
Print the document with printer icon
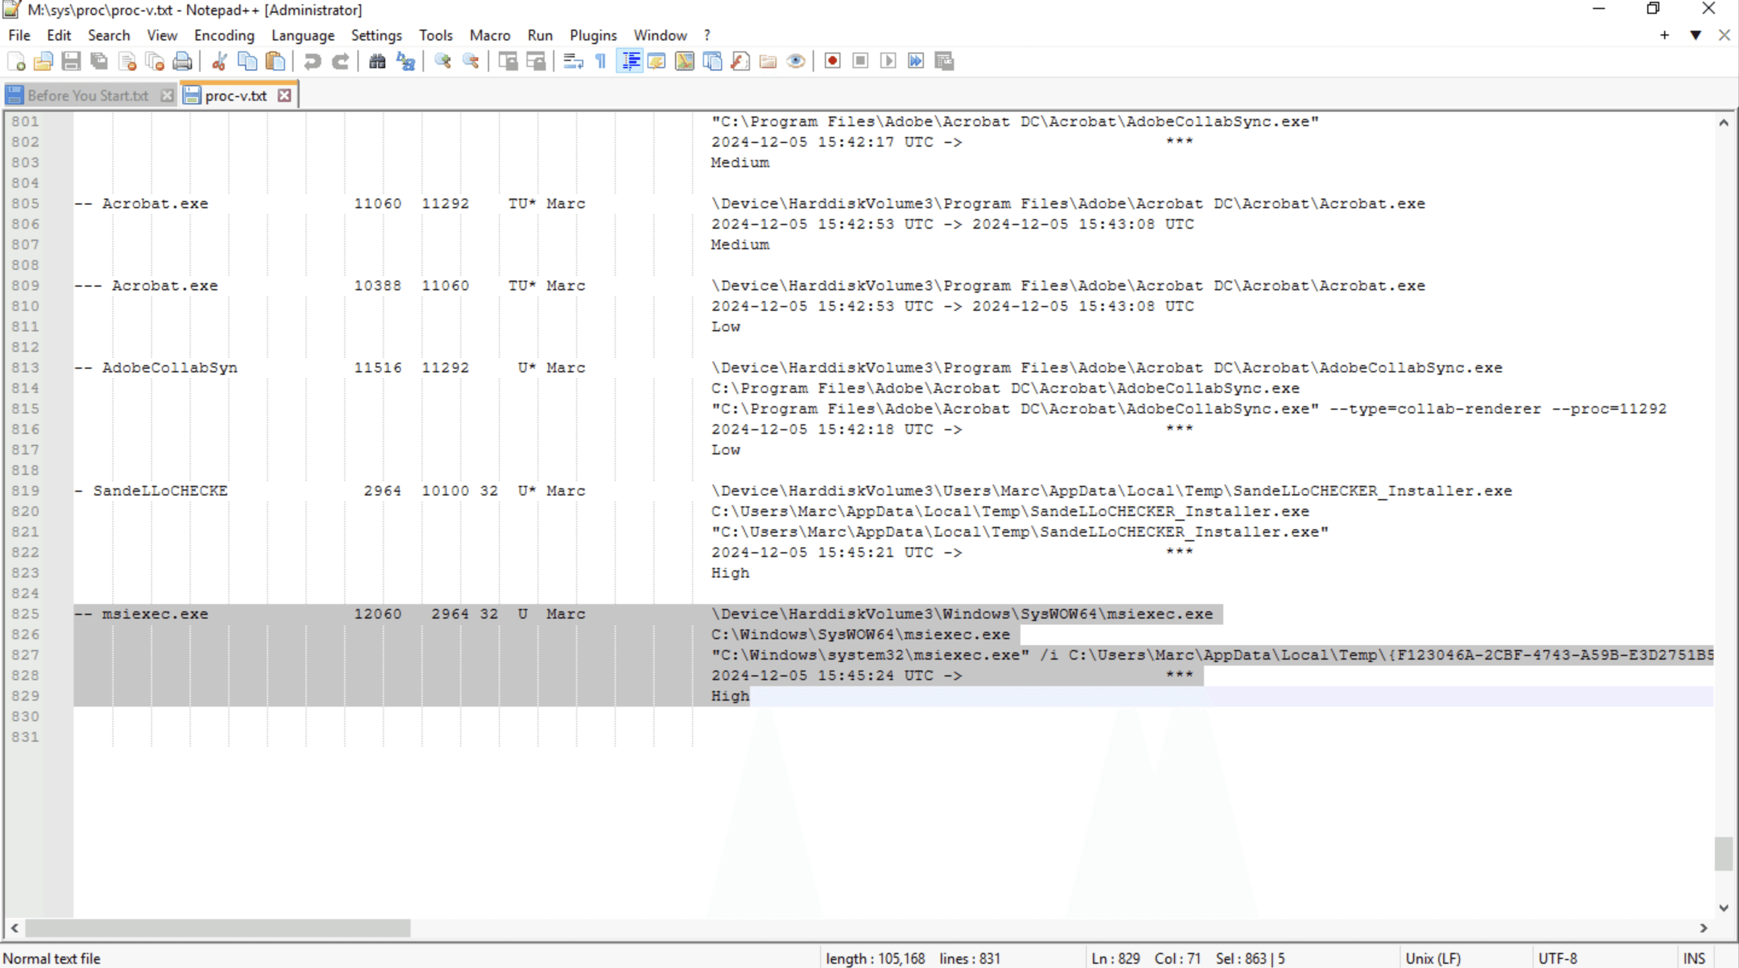[x=182, y=62]
